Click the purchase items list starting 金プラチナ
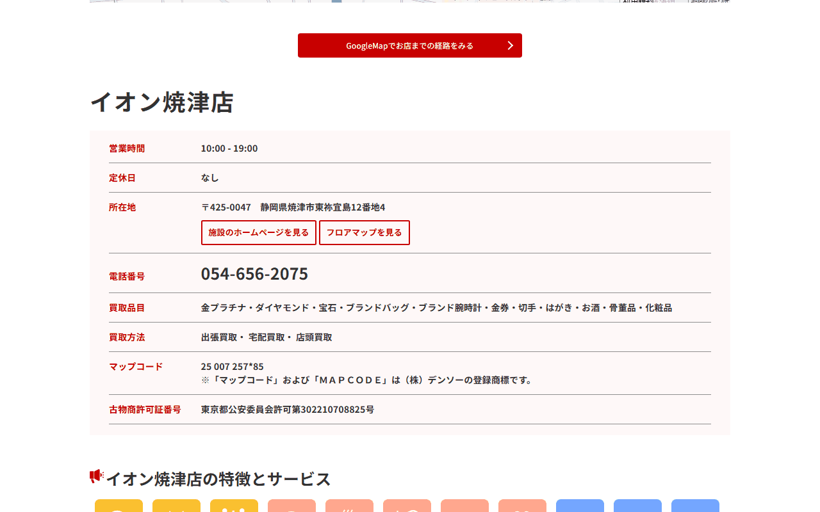820x512 pixels. point(436,308)
